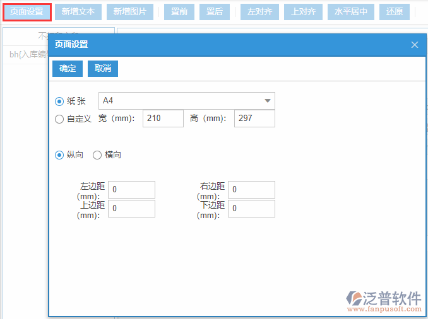428x319 pixels.
Task: Select the 纸张 paper radio option
Action: pos(59,101)
